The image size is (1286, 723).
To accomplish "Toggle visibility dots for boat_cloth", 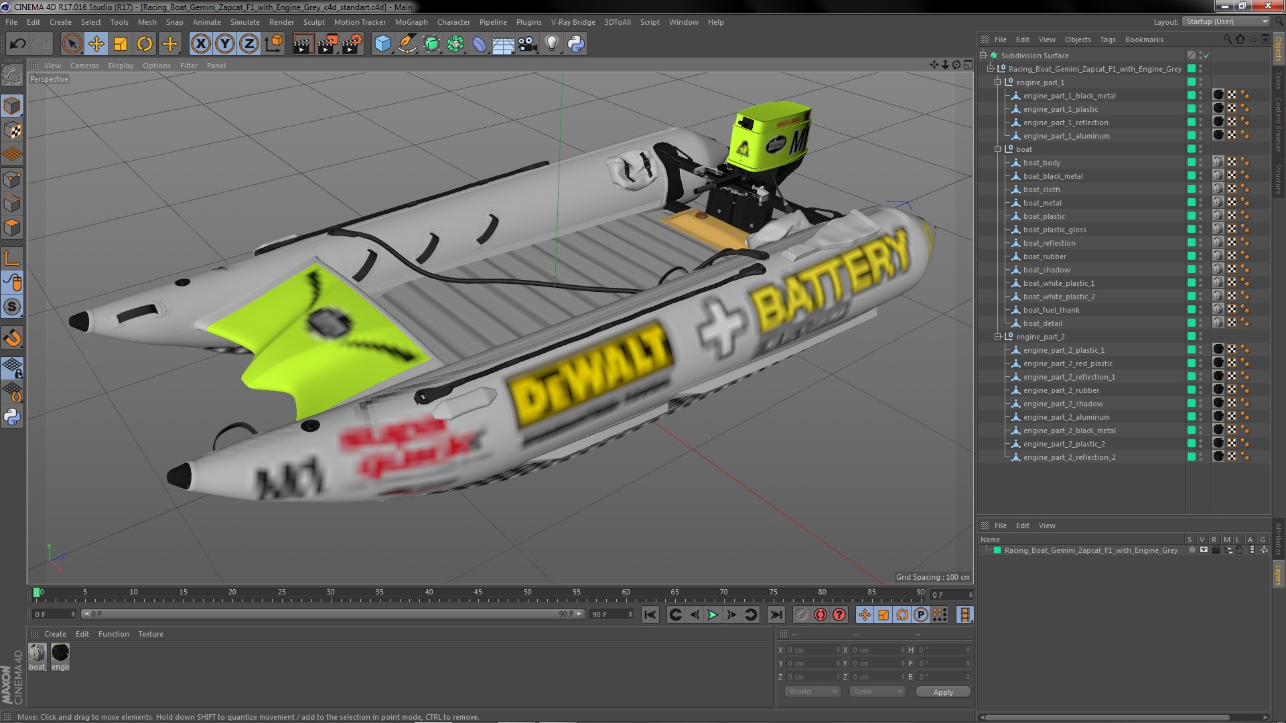I will [1201, 189].
